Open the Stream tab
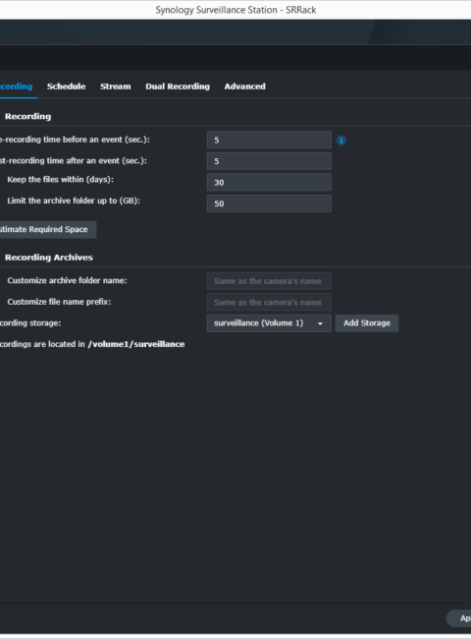Screen dimensions: 471x639 pyautogui.click(x=116, y=87)
